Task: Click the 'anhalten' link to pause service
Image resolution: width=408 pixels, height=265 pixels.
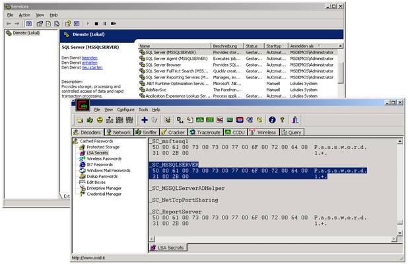Action: 90,63
